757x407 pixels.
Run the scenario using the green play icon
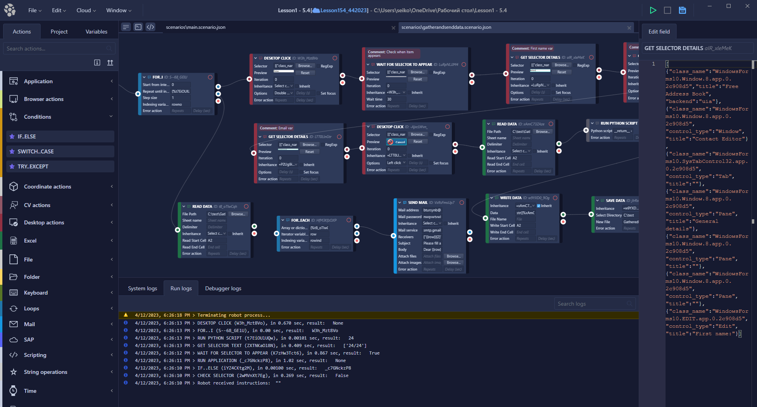click(653, 10)
